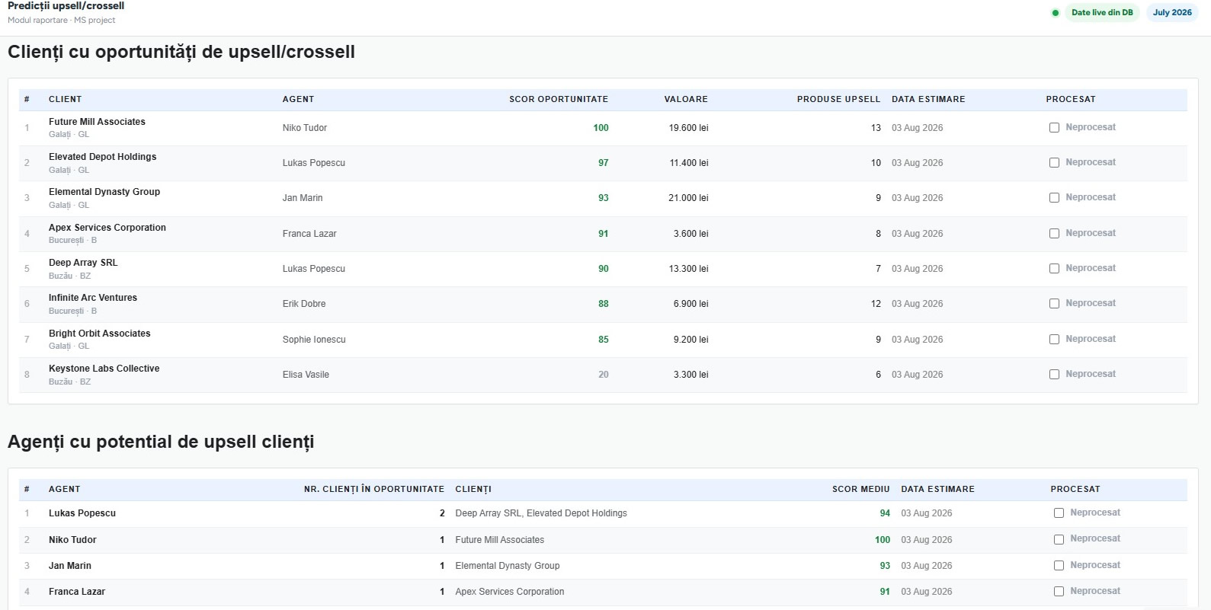Mark Keystone Labs Collective as processed

[1054, 375]
